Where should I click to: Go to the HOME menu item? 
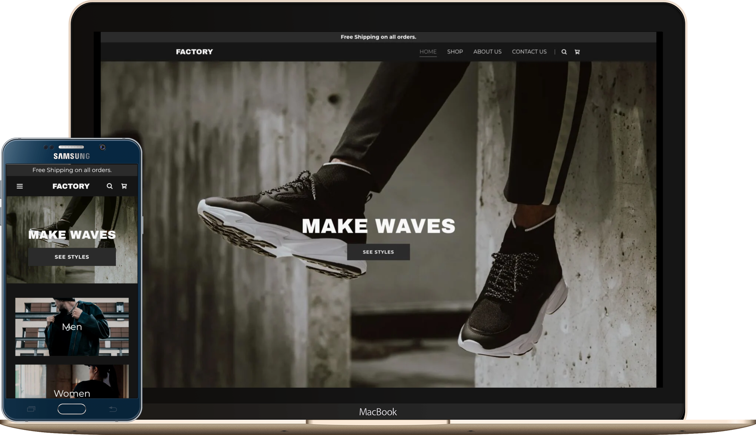click(x=428, y=52)
